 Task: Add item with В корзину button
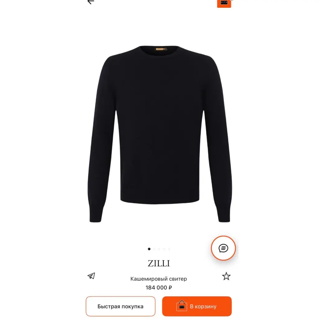(197, 307)
